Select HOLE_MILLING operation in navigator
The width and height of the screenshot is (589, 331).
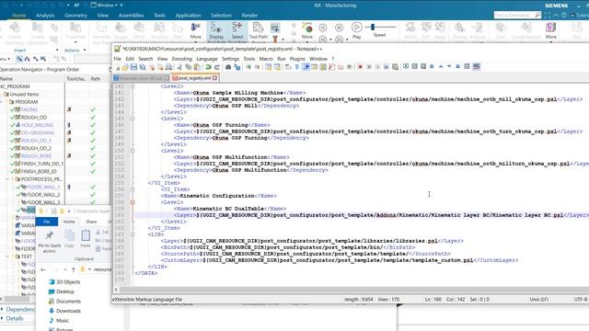click(x=37, y=125)
